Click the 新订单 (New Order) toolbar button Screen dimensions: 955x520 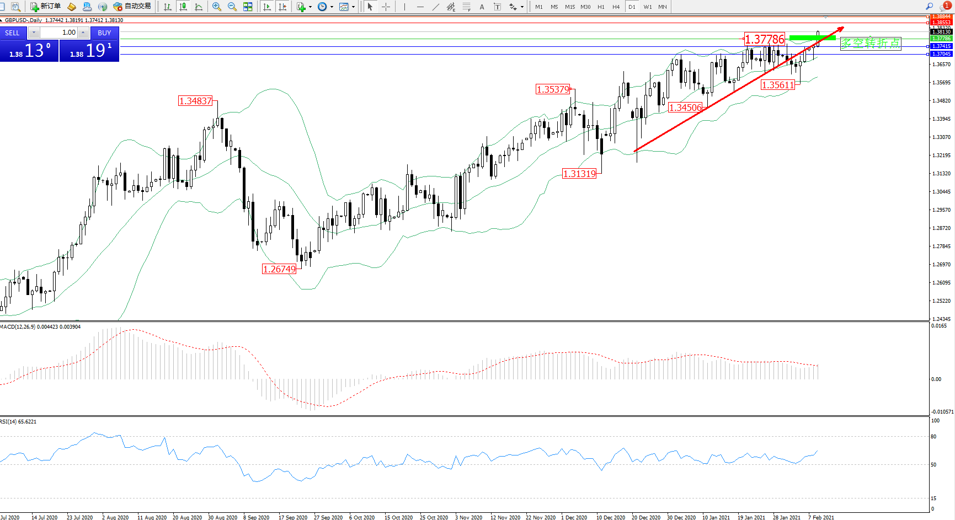pos(45,7)
